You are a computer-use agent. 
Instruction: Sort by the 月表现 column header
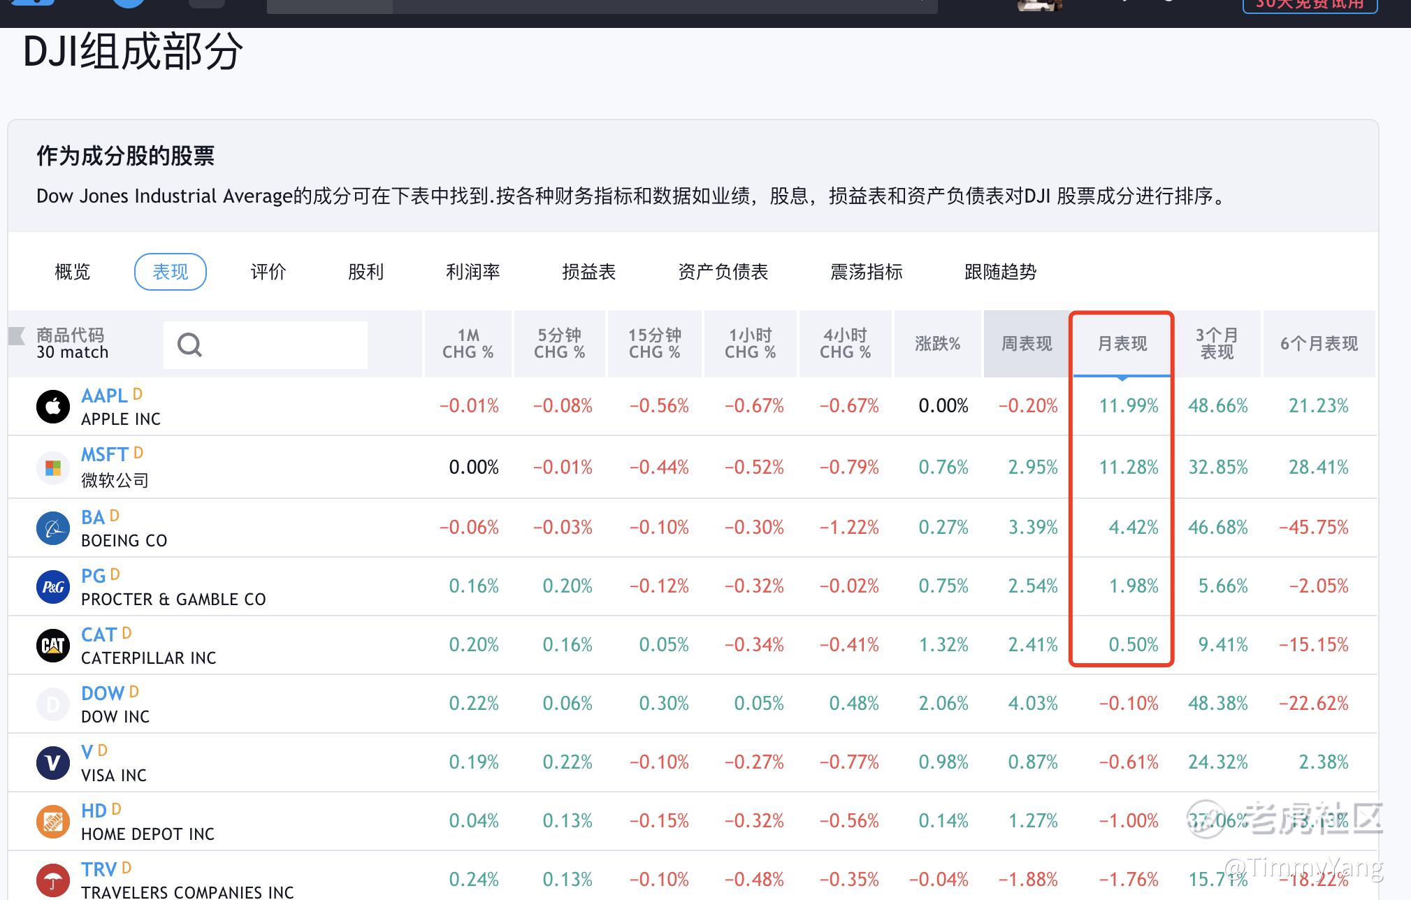pos(1122,344)
